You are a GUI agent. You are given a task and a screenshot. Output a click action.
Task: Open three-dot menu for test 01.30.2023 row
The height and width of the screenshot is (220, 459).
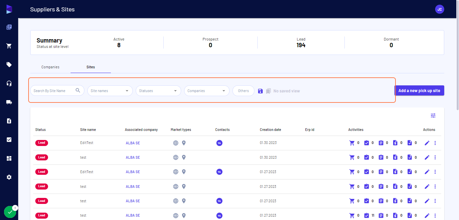coord(435,157)
